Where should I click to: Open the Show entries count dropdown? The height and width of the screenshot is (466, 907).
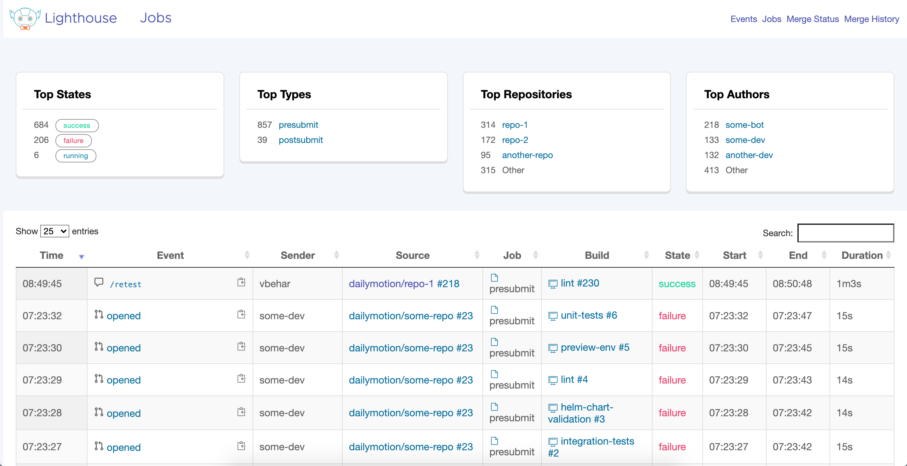click(x=54, y=231)
